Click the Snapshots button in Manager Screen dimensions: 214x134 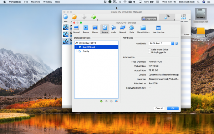click(149, 19)
